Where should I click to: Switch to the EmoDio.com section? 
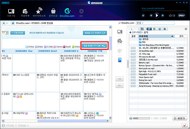[x=67, y=13]
